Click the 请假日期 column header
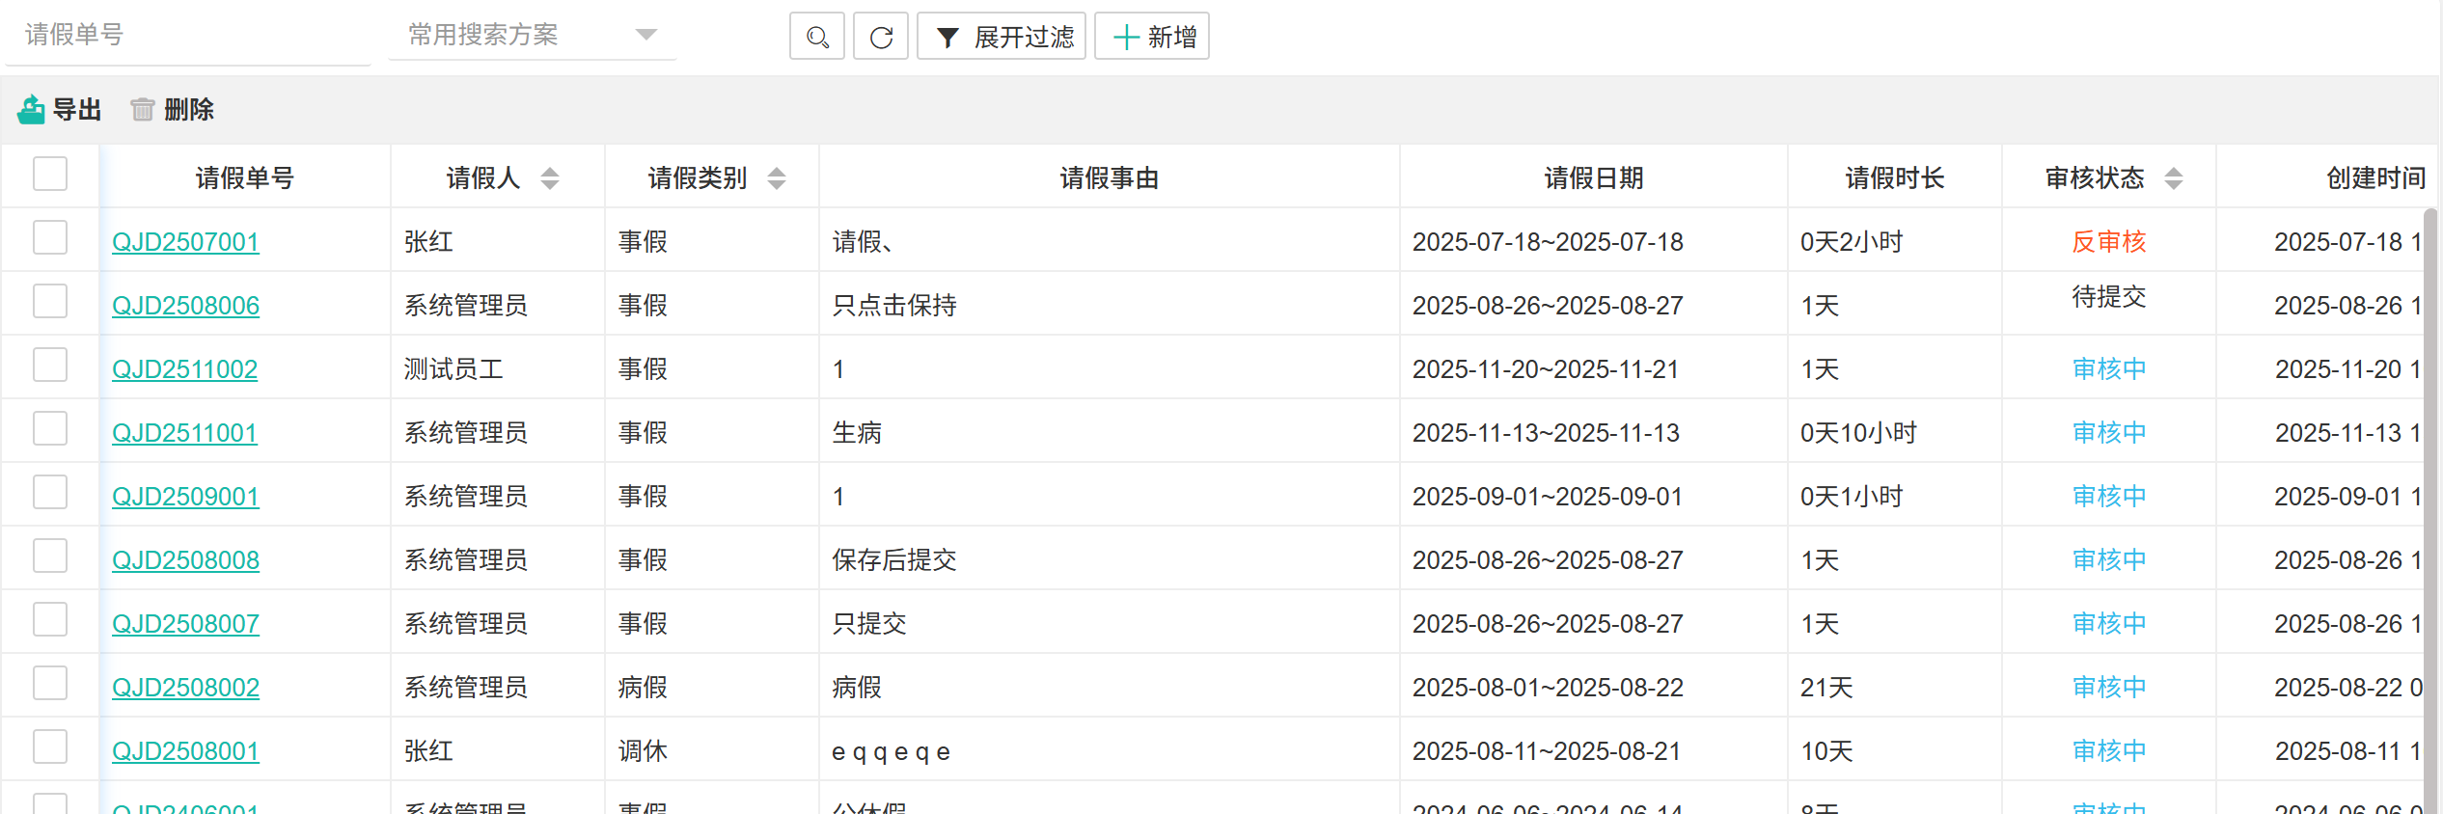This screenshot has width=2443, height=814. 1593,178
